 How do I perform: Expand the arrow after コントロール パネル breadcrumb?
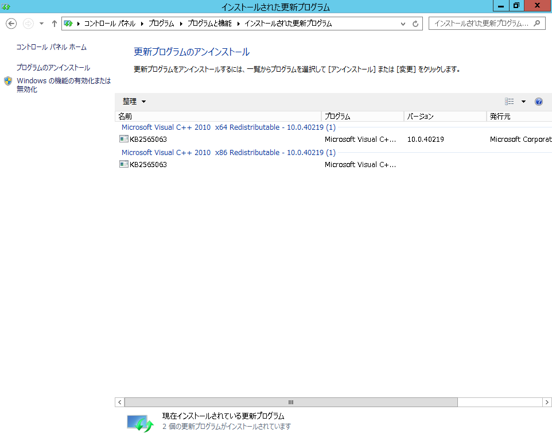point(142,24)
